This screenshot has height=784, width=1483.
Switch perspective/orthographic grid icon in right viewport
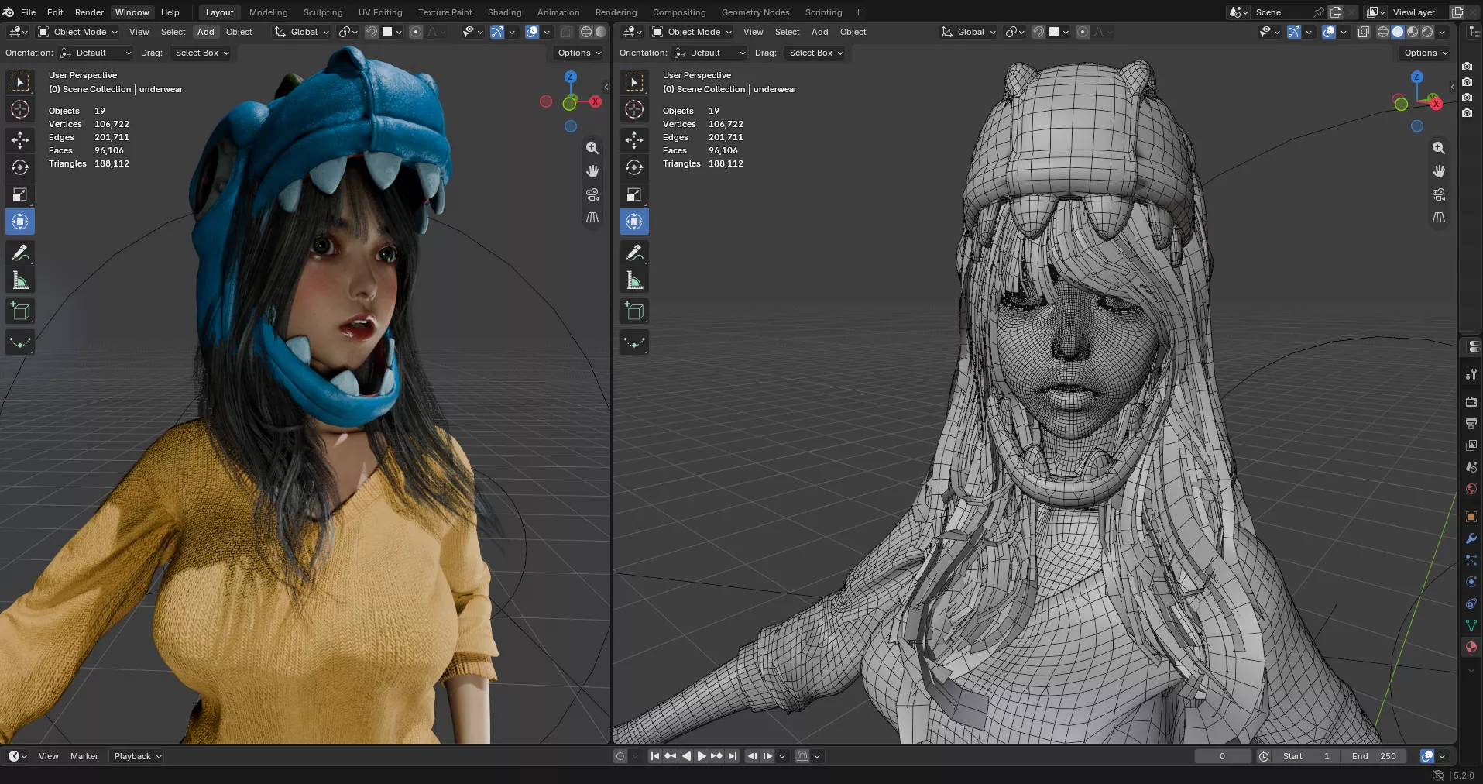(1439, 218)
